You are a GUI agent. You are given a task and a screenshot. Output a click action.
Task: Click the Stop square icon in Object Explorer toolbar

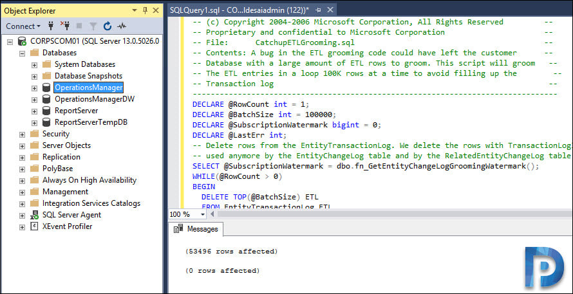coord(79,26)
